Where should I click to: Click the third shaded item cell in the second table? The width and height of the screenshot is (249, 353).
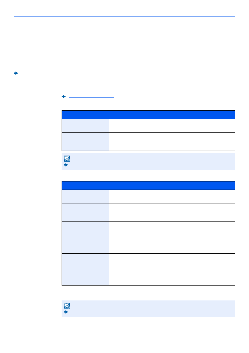[85, 231]
